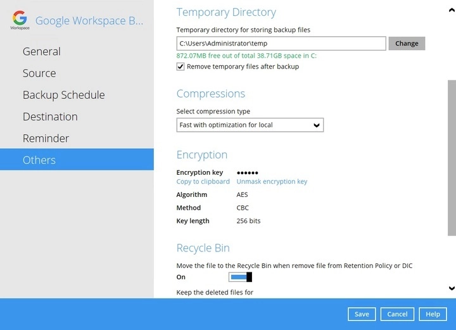Go to the Source section
The height and width of the screenshot is (330, 456).
39,73
